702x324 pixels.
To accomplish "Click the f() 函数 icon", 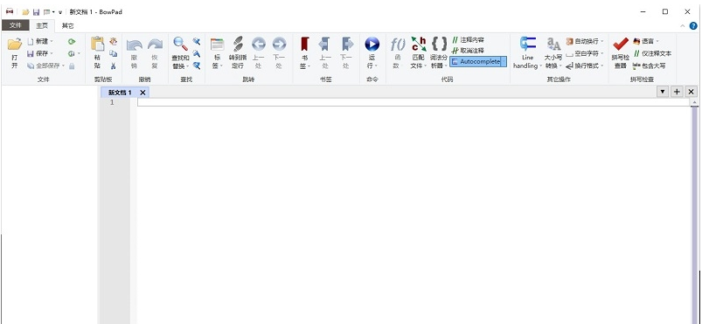I will 398,45.
